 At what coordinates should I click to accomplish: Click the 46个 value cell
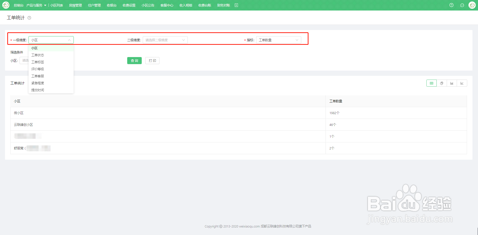pyautogui.click(x=396, y=125)
